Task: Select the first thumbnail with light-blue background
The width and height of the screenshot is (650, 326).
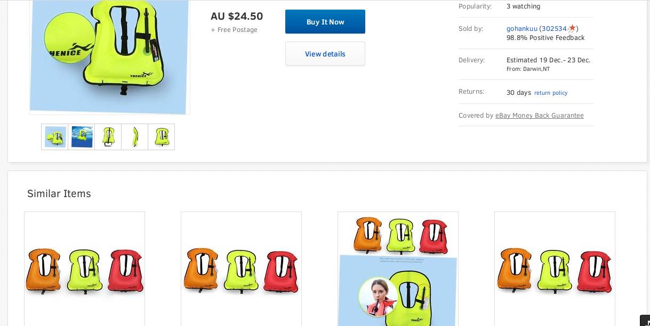Action: pos(55,137)
